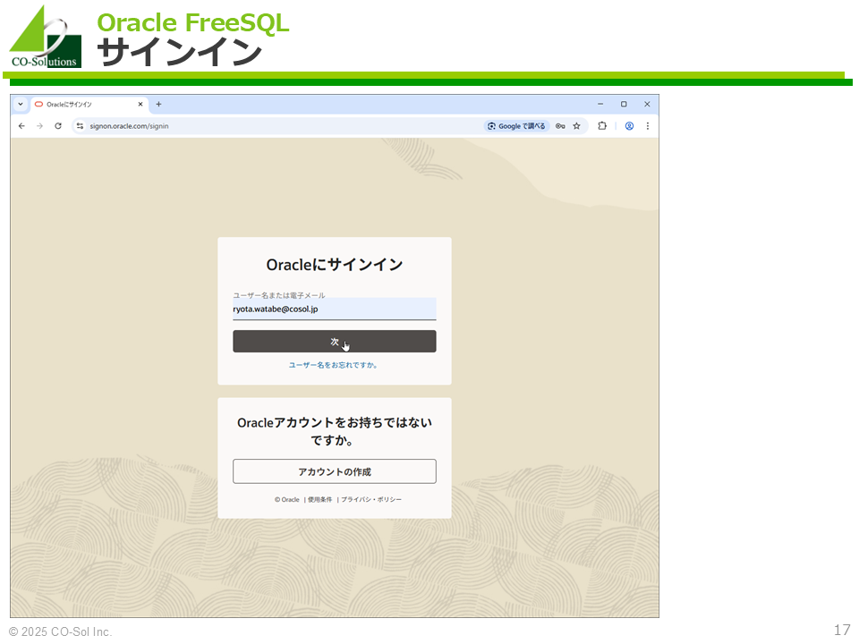
Task: Select the Oracleにサインイン tab
Action: click(81, 104)
